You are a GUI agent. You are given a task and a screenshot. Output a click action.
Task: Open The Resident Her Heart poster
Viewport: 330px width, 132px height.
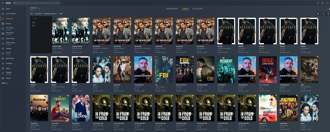(226, 70)
